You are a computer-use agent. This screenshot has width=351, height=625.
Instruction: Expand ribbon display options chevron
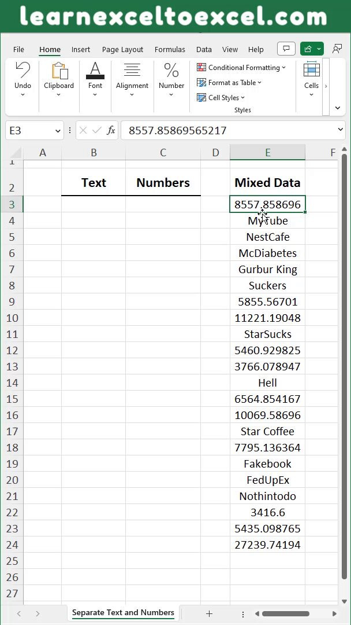338,108
